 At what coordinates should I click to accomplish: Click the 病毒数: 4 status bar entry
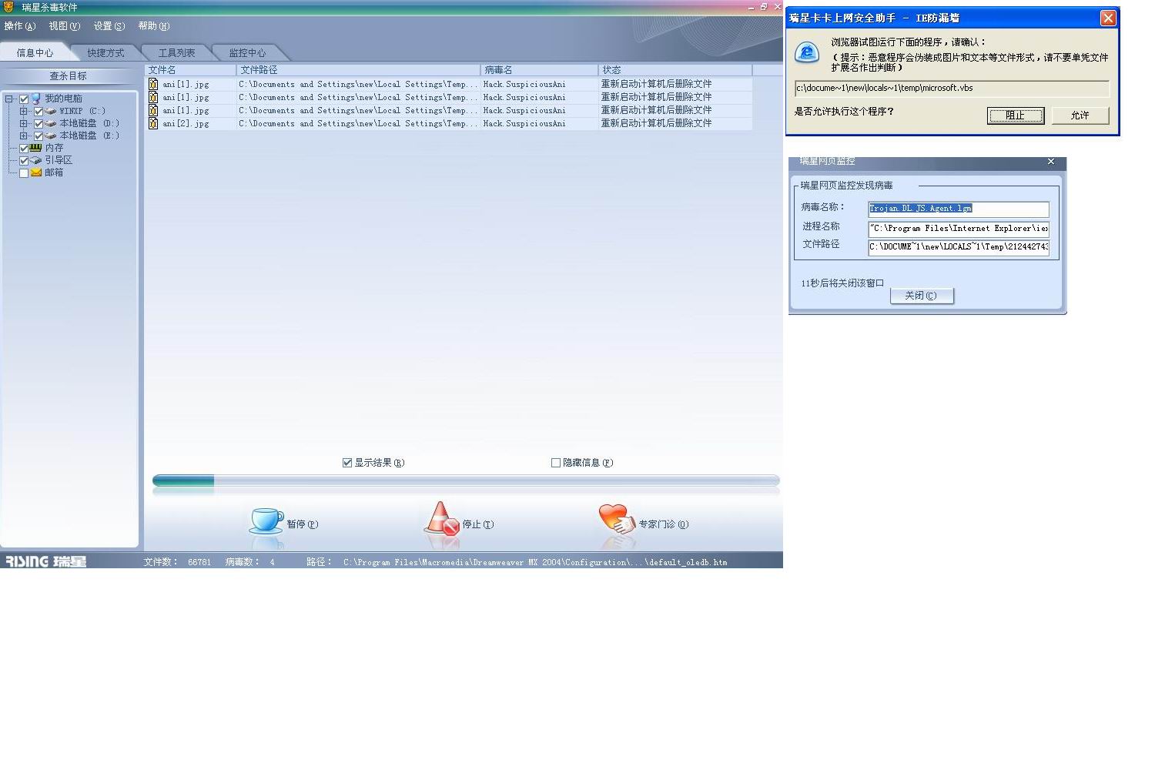(250, 562)
